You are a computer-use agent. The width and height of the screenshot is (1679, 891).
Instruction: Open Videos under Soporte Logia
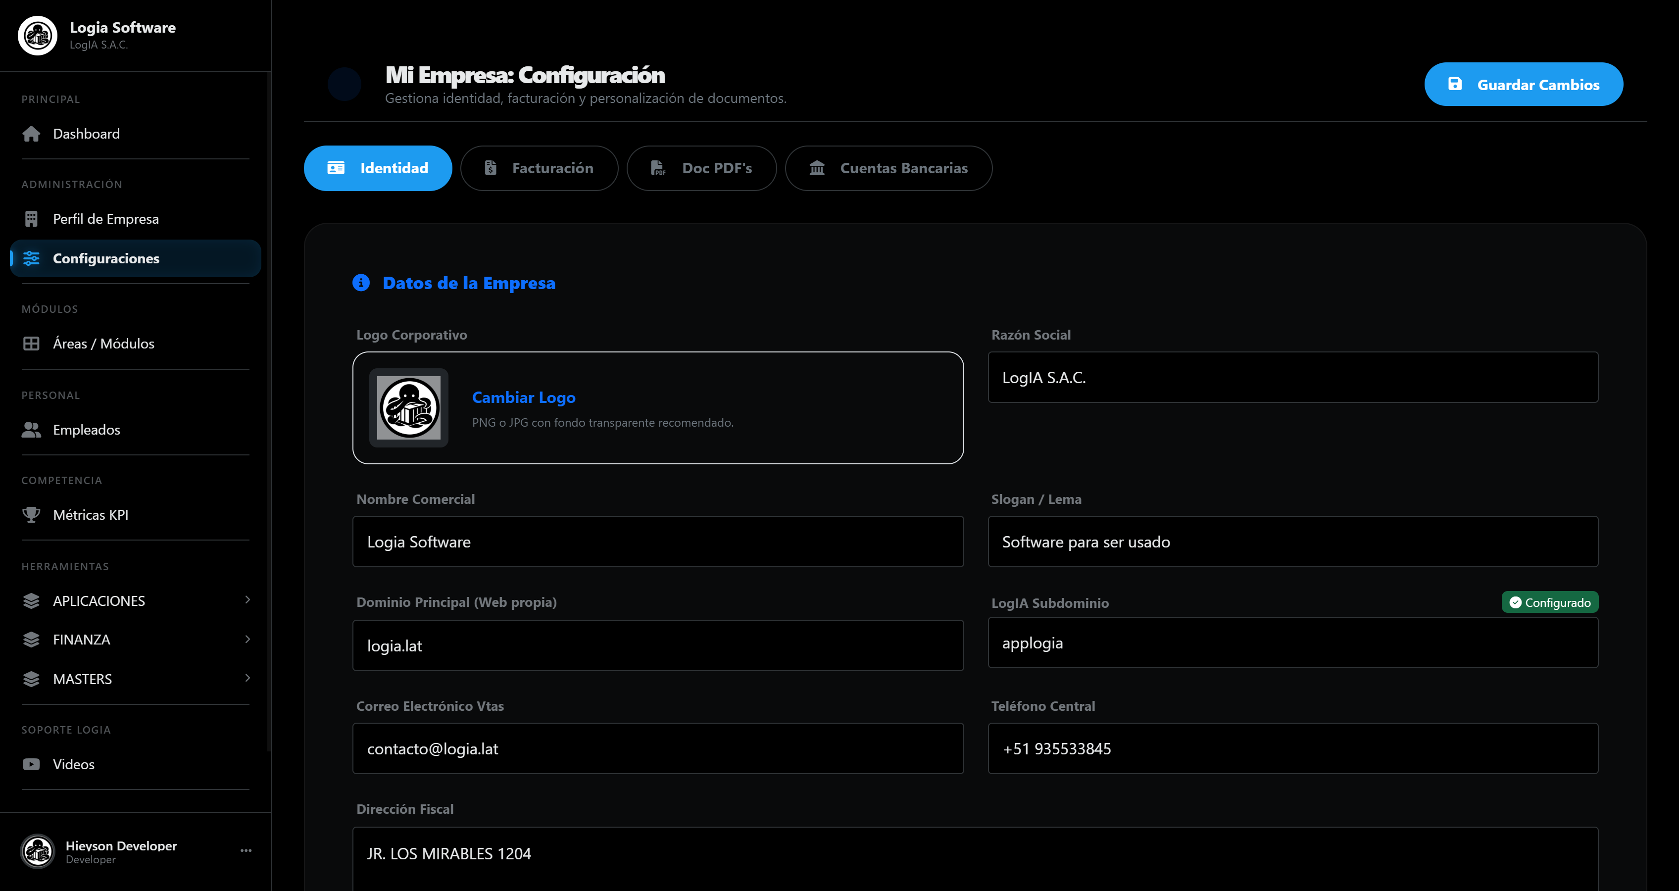136,764
